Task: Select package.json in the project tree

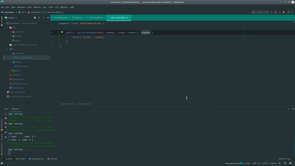Action: click(18, 79)
